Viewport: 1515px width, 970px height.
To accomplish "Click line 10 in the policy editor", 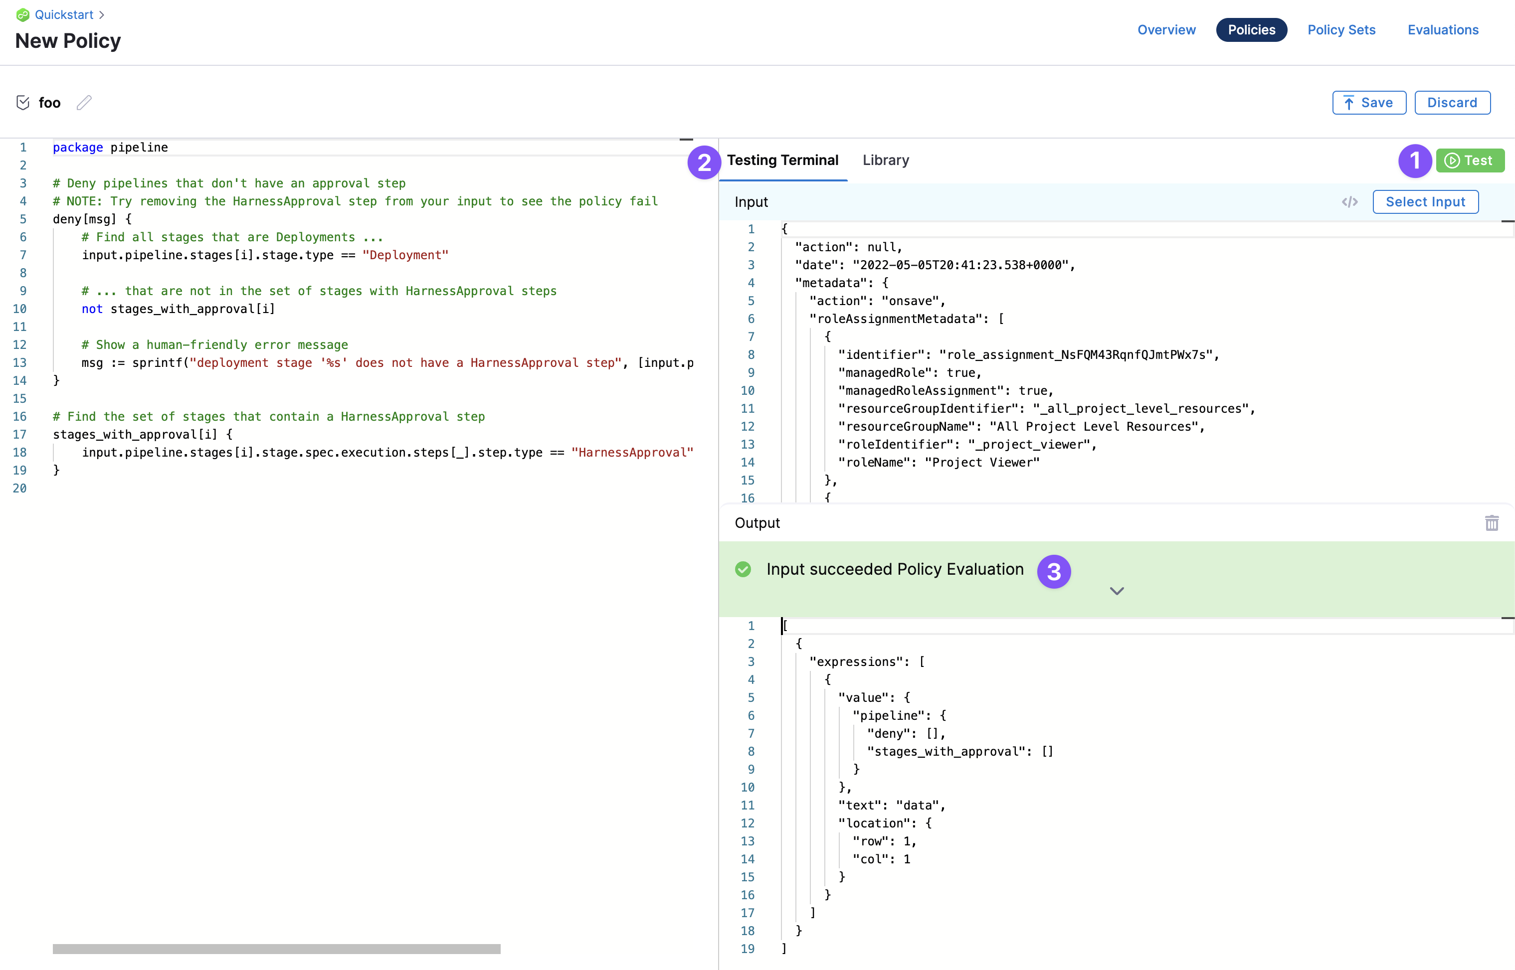I will tap(178, 309).
